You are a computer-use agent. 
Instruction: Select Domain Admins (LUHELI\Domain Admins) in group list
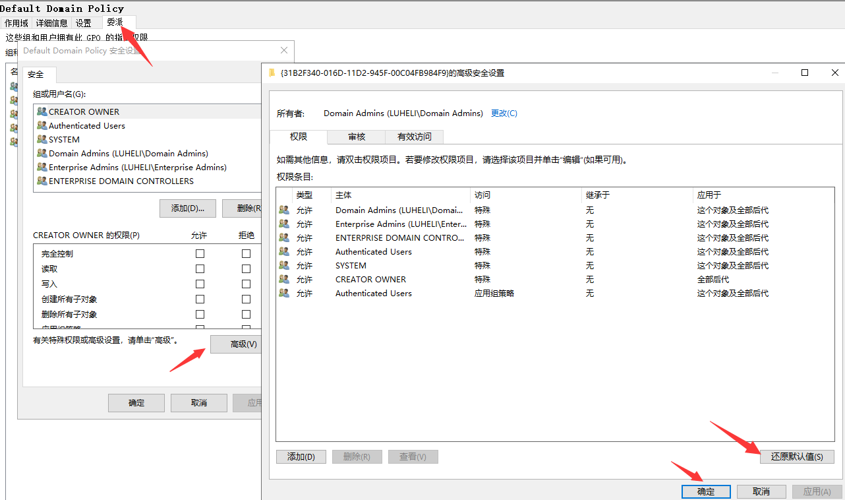(x=129, y=153)
